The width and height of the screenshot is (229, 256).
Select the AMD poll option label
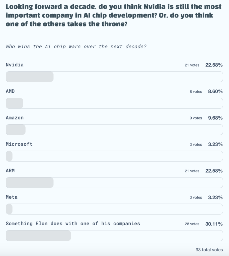[x=10, y=91]
